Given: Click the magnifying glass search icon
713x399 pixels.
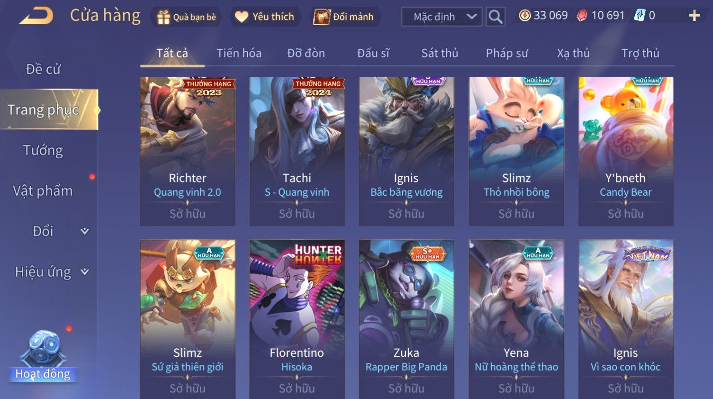Looking at the screenshot, I should (x=495, y=17).
